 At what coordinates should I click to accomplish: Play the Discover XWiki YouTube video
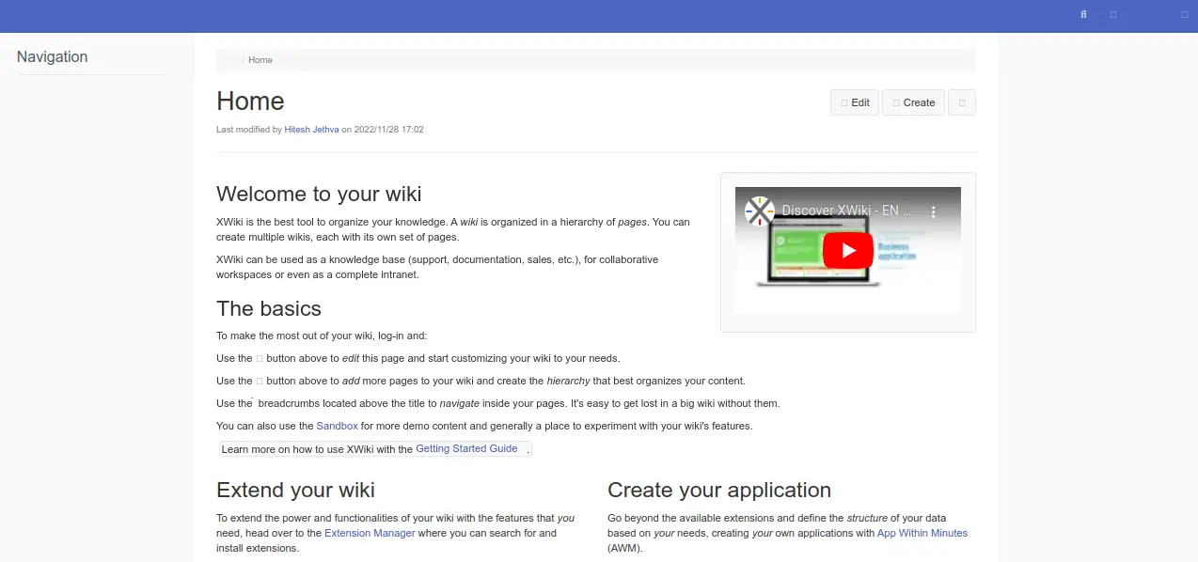(848, 251)
